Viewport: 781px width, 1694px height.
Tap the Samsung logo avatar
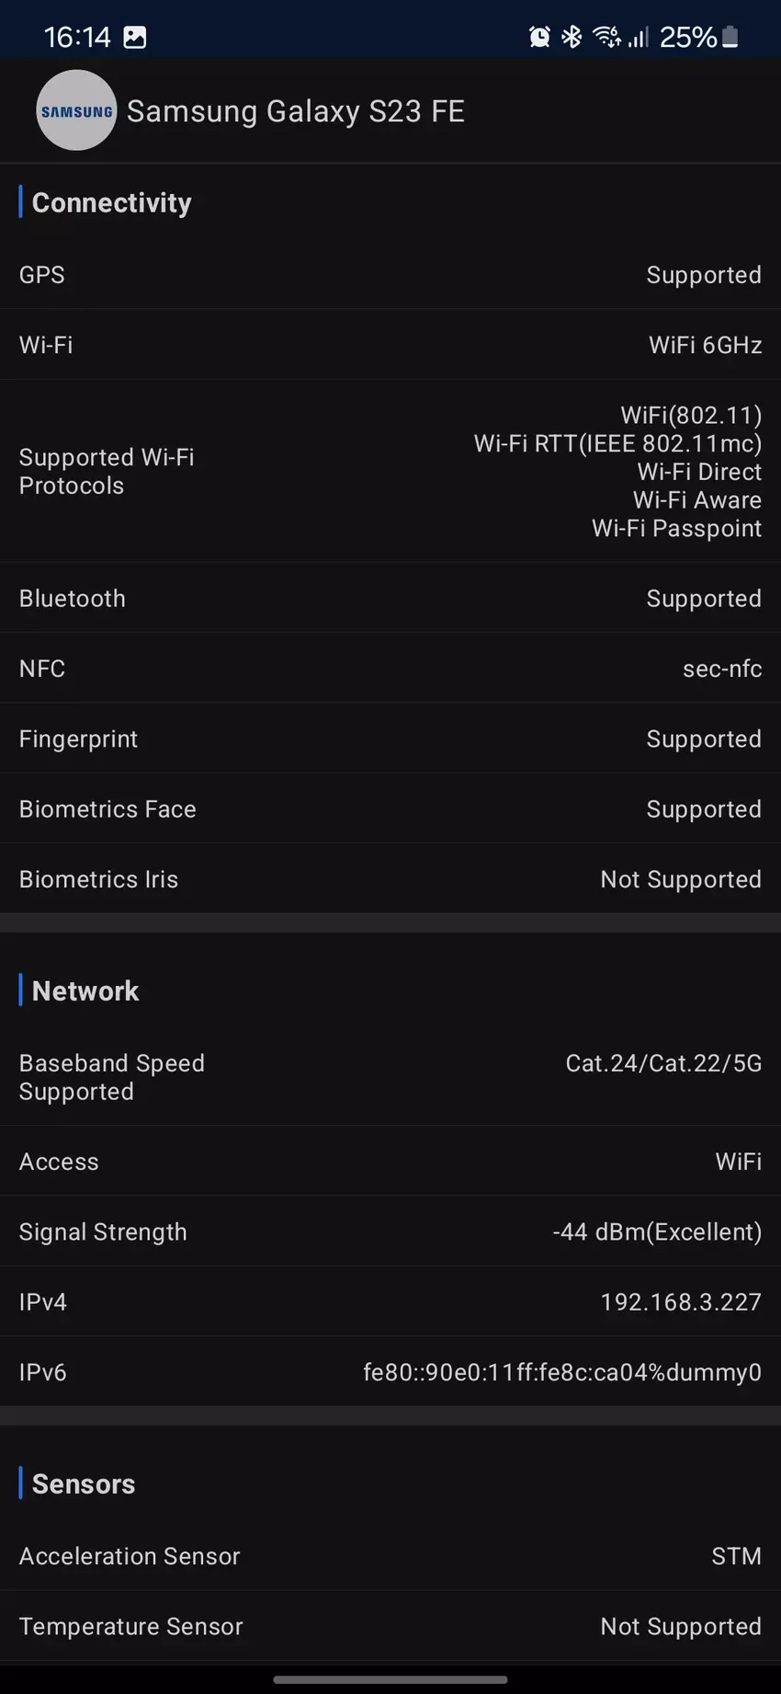pyautogui.click(x=76, y=111)
